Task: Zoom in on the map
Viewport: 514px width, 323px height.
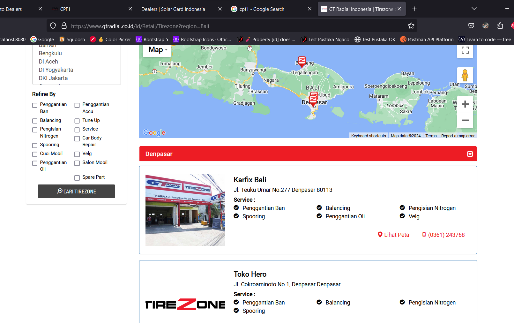Action: pyautogui.click(x=465, y=104)
